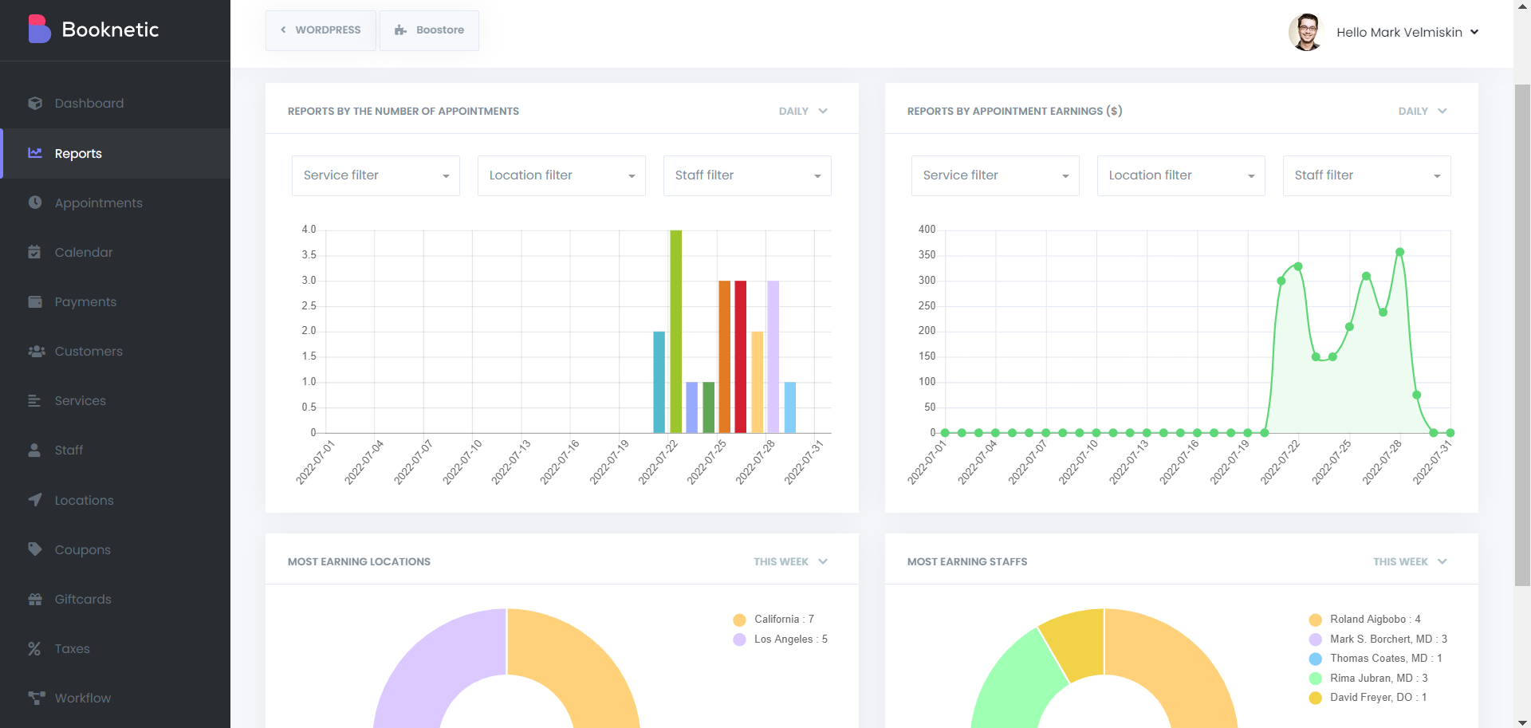1531x728 pixels.
Task: Change the Daily period for appointments report
Action: (x=803, y=111)
